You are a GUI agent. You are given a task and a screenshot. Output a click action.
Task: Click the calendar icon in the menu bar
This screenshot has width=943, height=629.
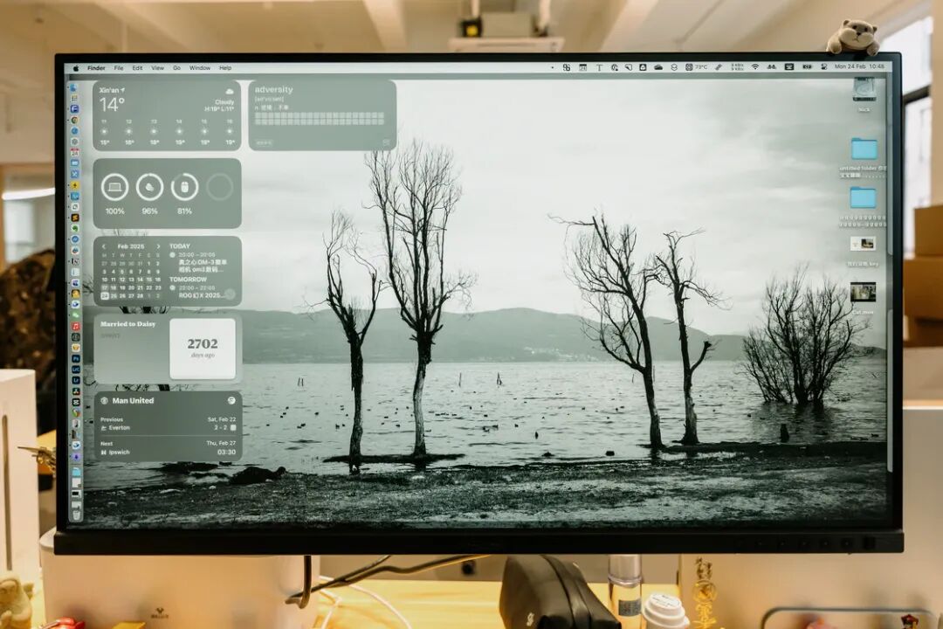click(582, 67)
